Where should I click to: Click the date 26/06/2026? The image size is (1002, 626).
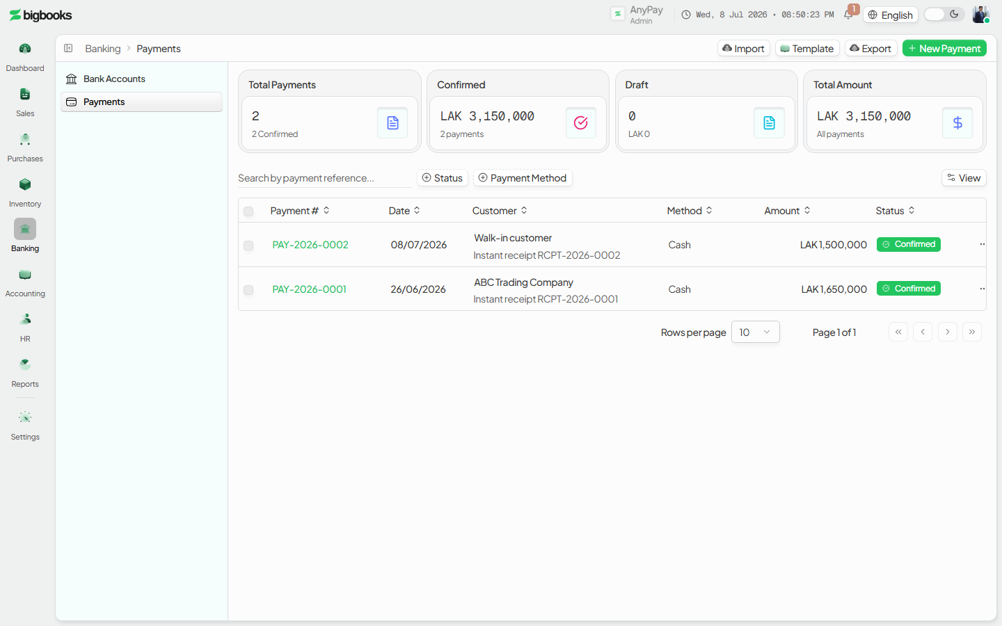(418, 289)
